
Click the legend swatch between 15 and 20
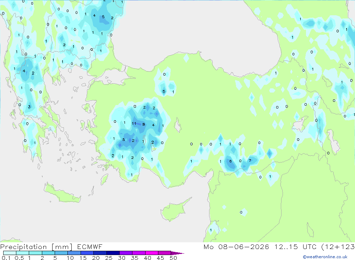coord(87,253)
